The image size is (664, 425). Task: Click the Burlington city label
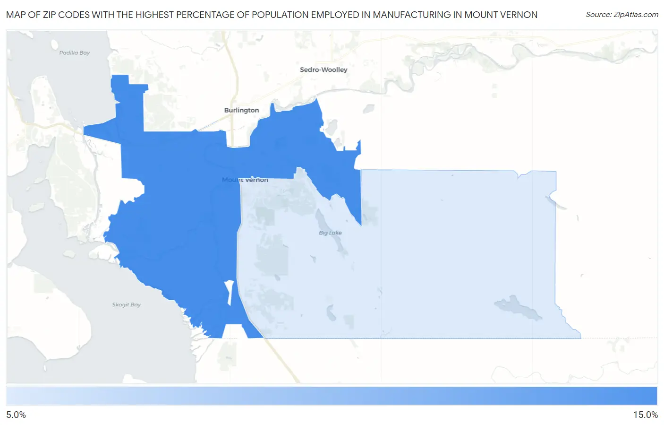[x=241, y=110]
